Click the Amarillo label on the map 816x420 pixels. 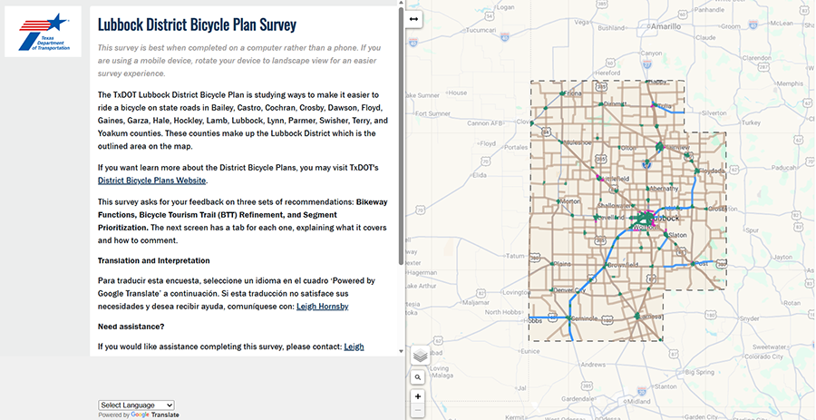tap(666, 26)
